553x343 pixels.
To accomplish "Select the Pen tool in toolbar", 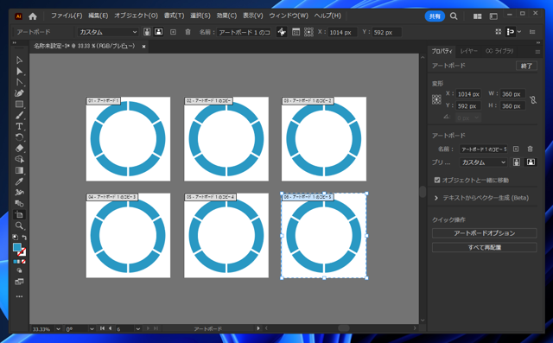I will pos(19,93).
